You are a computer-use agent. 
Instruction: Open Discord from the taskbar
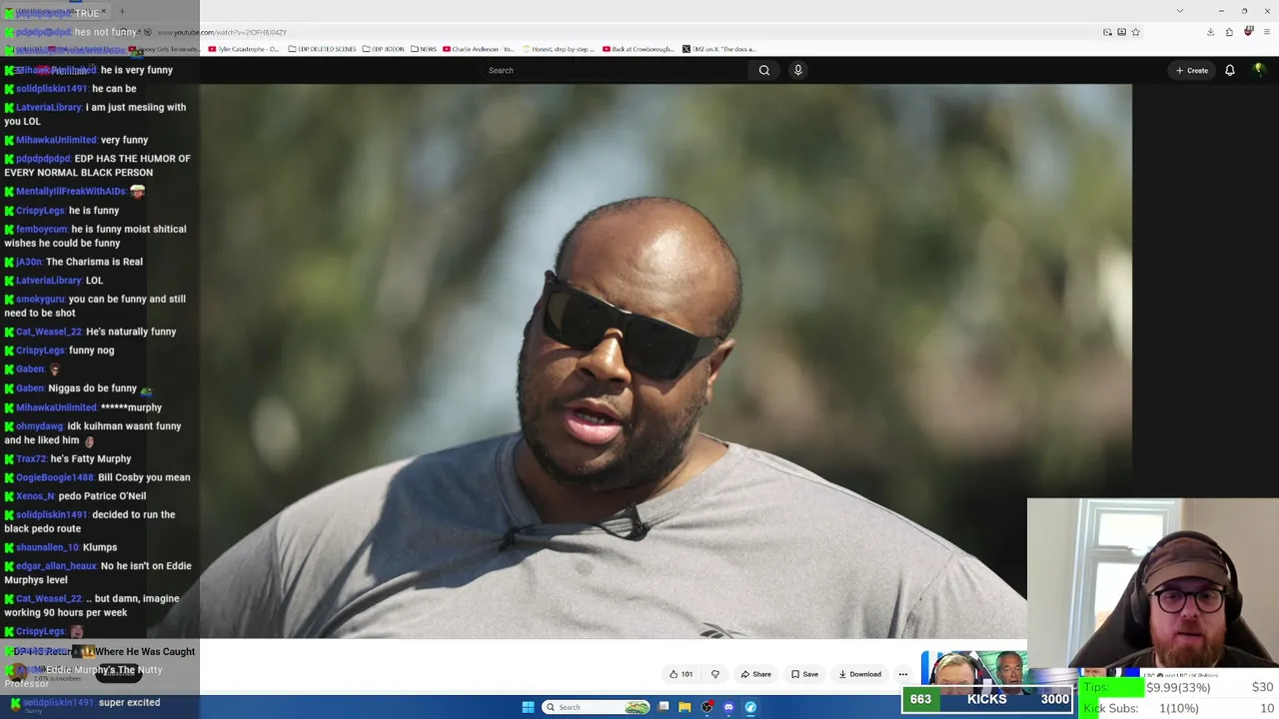728,707
